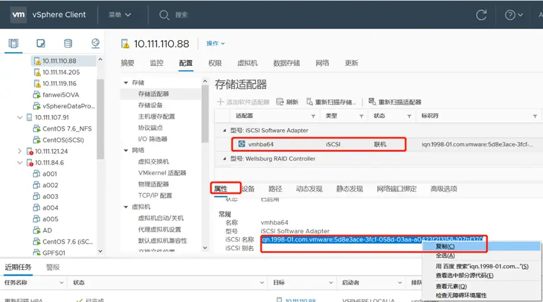Open the 操作 actions dropdown
The height and width of the screenshot is (302, 543).
[x=215, y=43]
